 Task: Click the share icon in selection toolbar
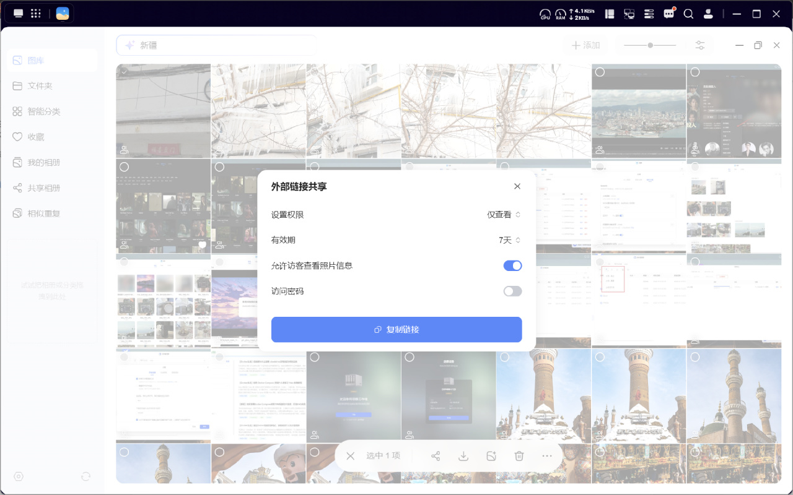(436, 456)
